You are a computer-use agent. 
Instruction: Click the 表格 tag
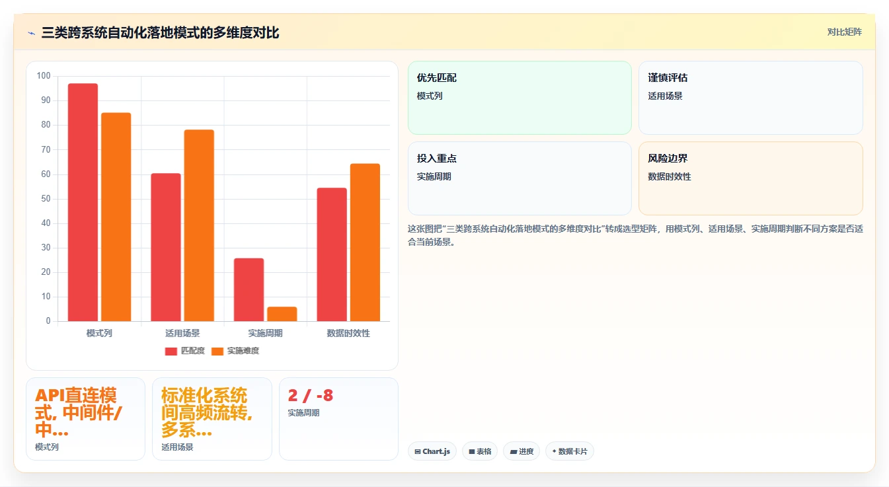480,451
